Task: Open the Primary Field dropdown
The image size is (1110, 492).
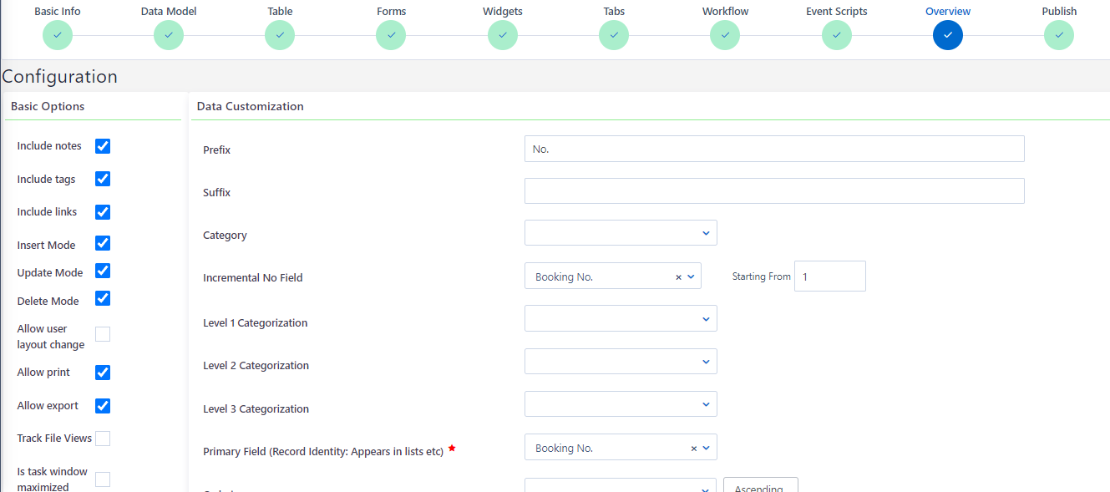Action: [x=621, y=447]
